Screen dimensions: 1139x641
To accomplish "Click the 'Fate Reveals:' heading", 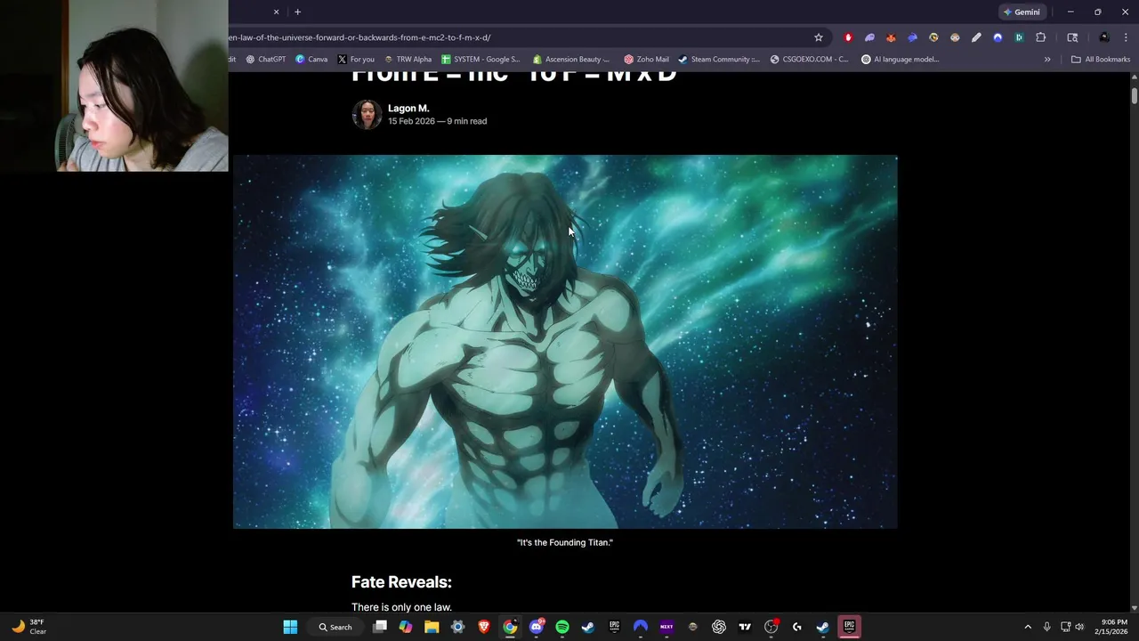I will (401, 582).
